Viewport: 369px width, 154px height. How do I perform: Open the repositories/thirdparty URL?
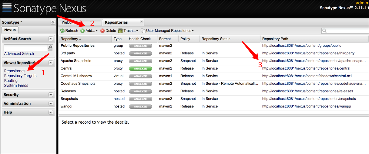[308, 53]
